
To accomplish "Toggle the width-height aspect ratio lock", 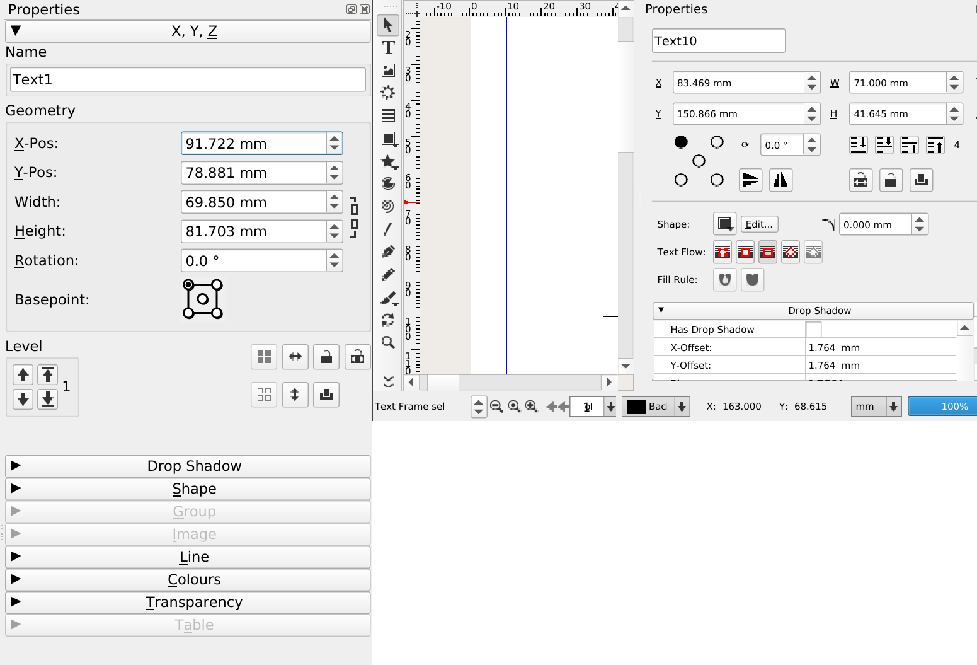I will (x=354, y=217).
